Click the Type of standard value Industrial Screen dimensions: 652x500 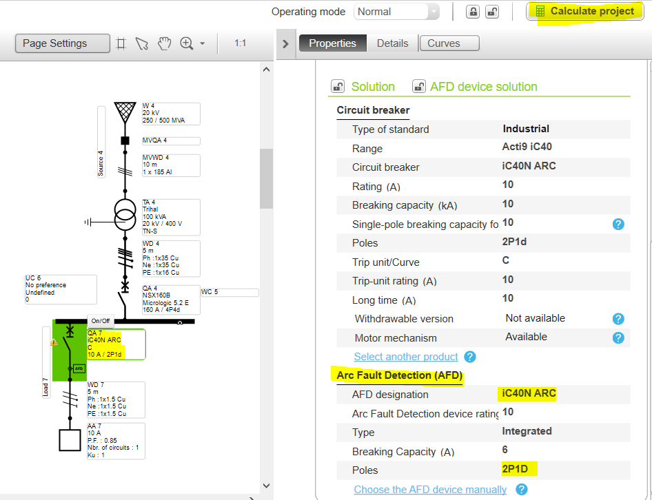click(x=526, y=129)
